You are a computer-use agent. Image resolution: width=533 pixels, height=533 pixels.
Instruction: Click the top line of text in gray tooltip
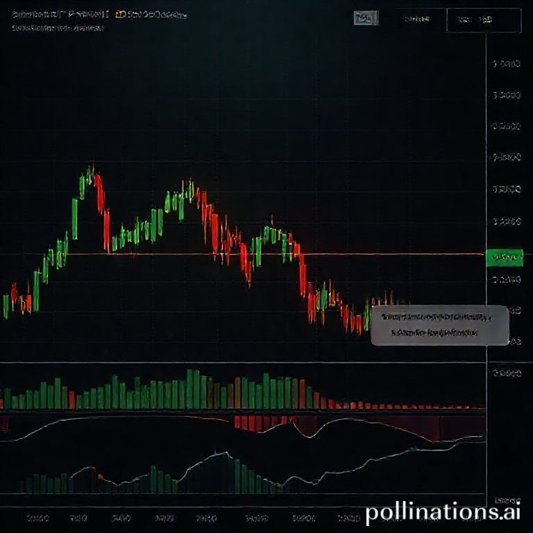437,316
